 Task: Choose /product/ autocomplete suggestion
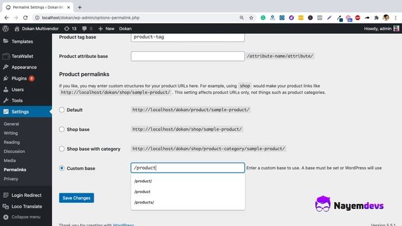188,181
